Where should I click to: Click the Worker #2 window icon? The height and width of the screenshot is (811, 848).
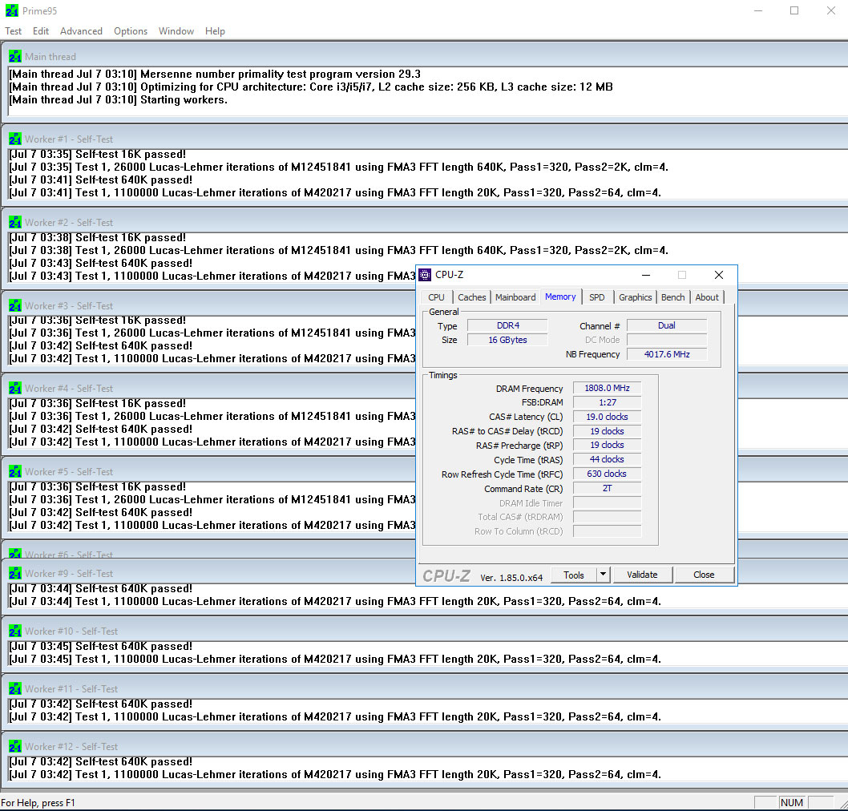(15, 223)
